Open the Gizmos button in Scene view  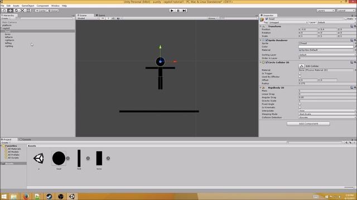213,18
